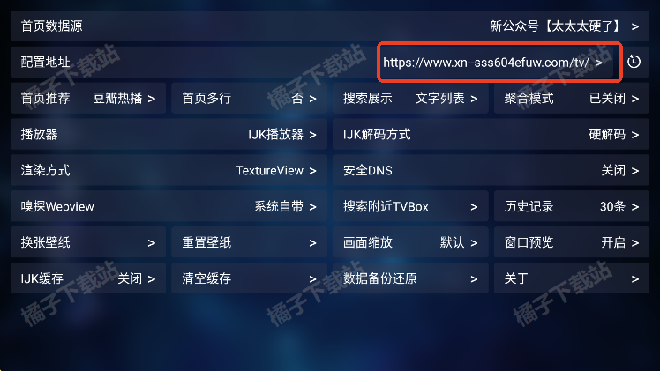Toggle the 首页多行 setting
The height and width of the screenshot is (371, 660).
[249, 99]
